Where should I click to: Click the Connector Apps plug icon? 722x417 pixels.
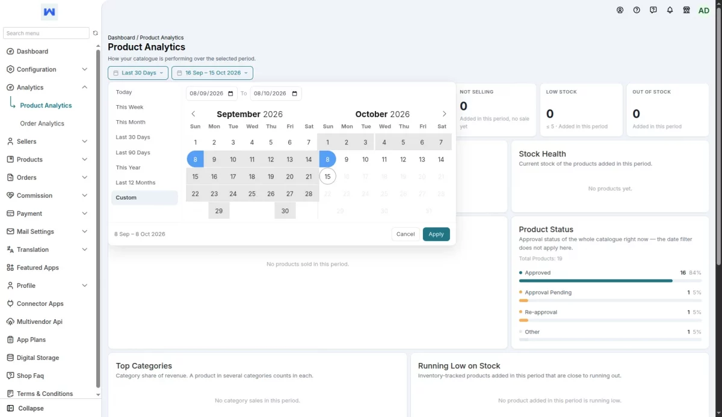pos(10,304)
